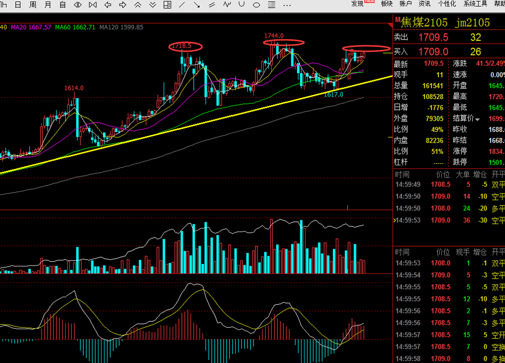Select the arrow line drawing tool
505x363 pixels.
(x=197, y=5)
